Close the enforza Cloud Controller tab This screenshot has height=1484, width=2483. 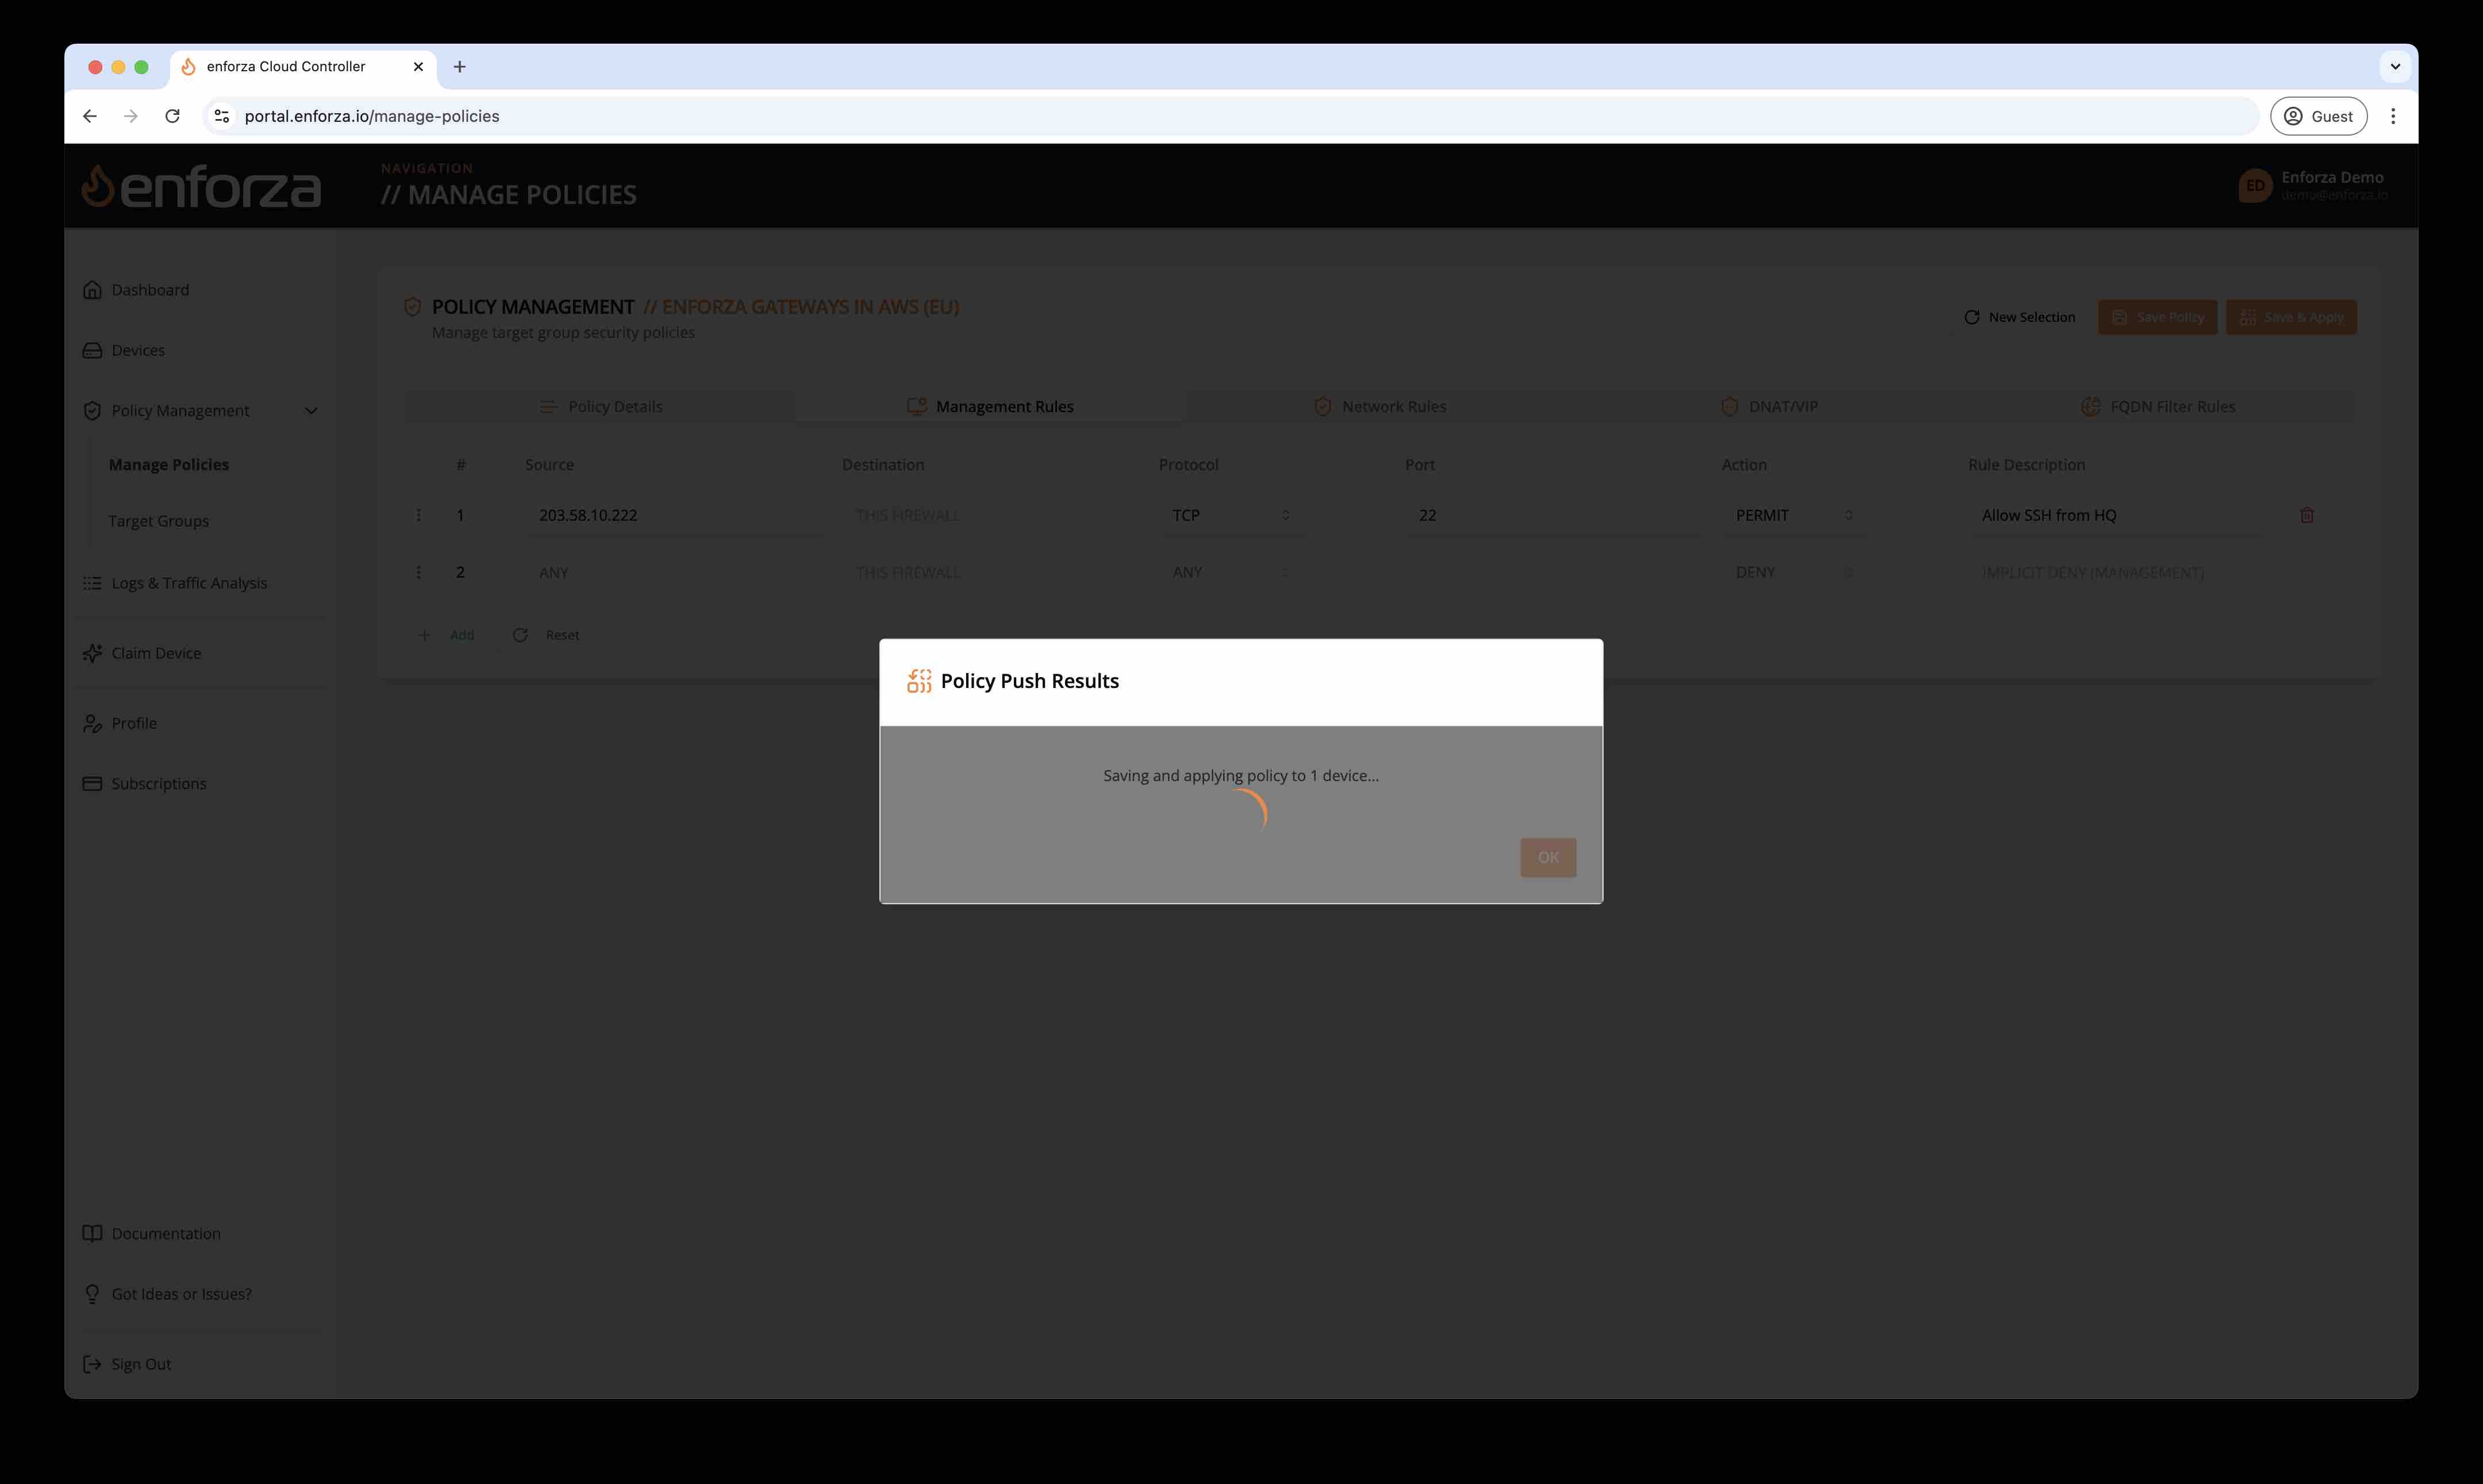point(418,67)
